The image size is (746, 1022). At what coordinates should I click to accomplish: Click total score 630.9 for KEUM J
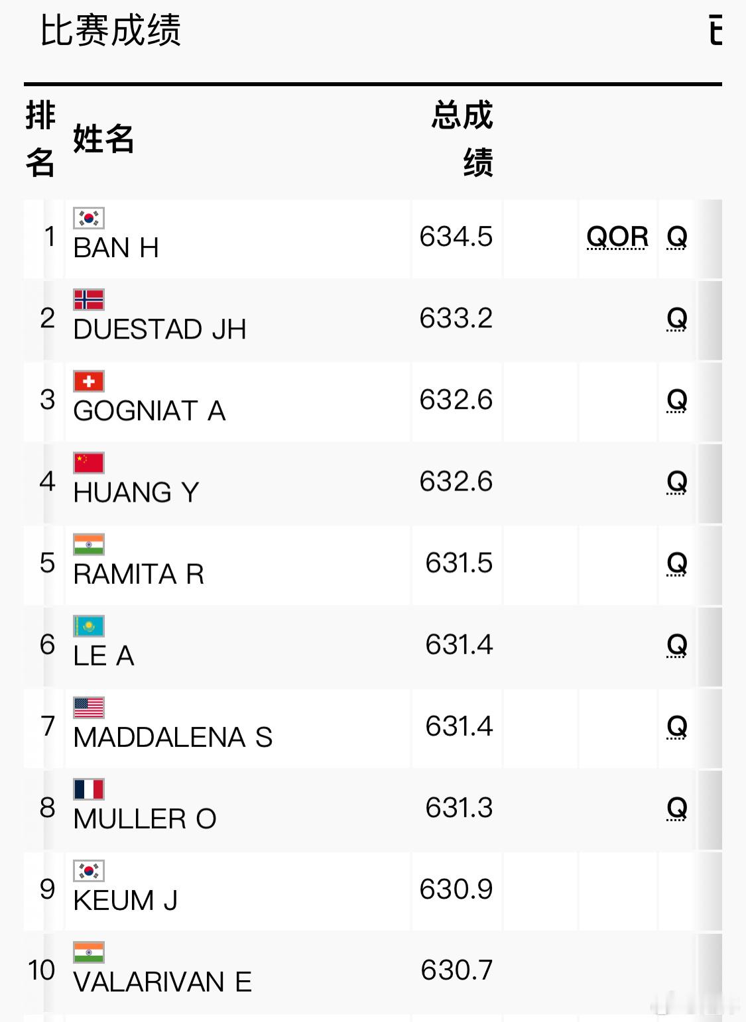pyautogui.click(x=456, y=889)
